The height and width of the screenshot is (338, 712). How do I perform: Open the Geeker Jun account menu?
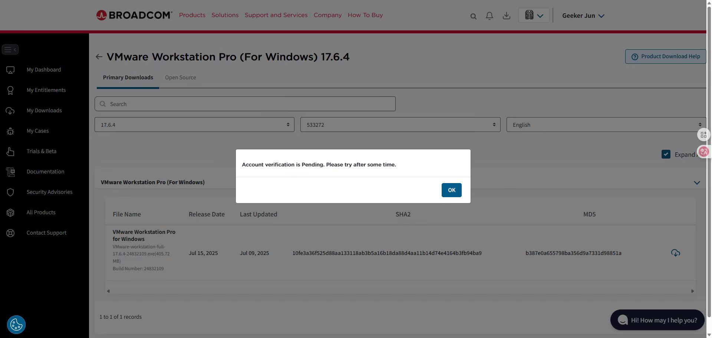point(583,16)
